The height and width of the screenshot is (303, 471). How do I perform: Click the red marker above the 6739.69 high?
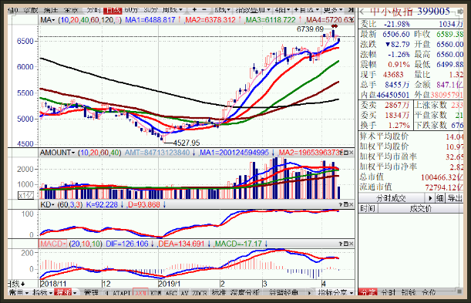click(334, 26)
